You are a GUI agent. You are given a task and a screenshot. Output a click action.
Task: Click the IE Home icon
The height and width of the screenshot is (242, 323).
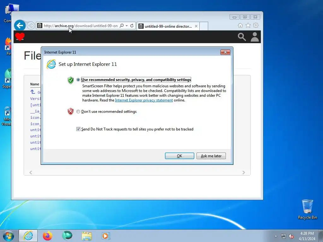(x=240, y=25)
